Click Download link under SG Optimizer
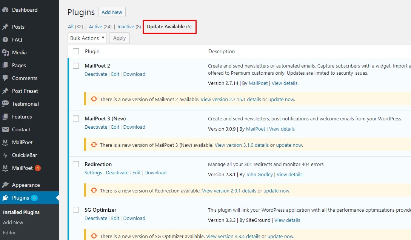Viewport: 411px width, 240px height. click(134, 218)
